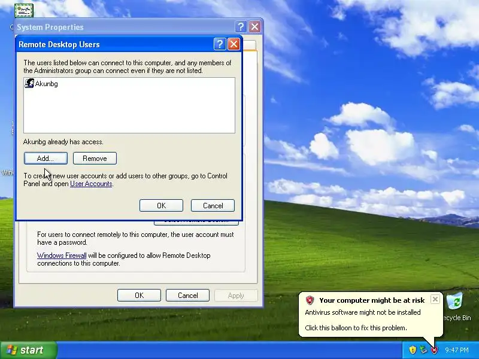
Task: Open the User Accounts link
Action: pos(91,184)
